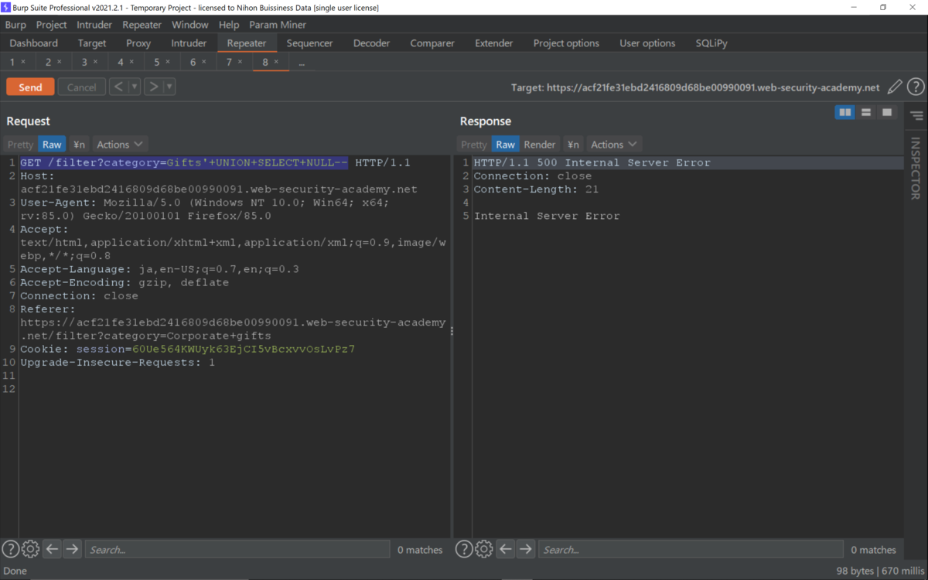The height and width of the screenshot is (580, 928).
Task: Close Repeater tab 8
Action: point(276,62)
